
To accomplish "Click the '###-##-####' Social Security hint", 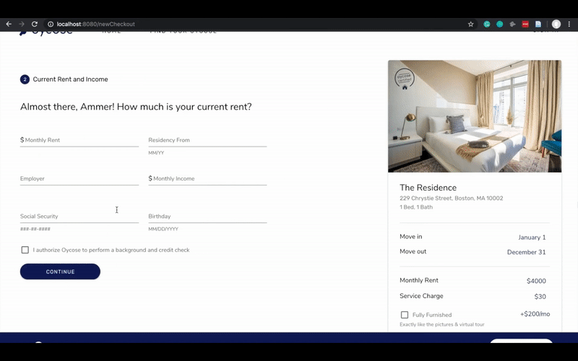I will (35, 229).
